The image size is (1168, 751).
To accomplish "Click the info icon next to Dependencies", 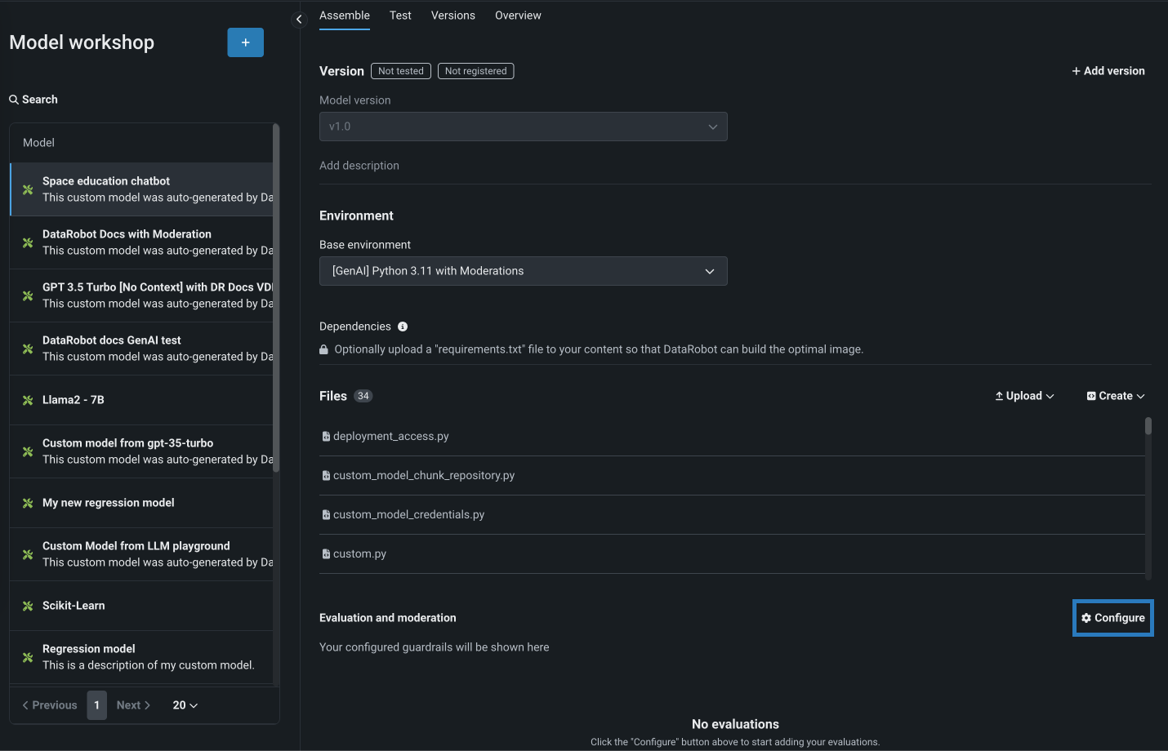I will [x=402, y=326].
